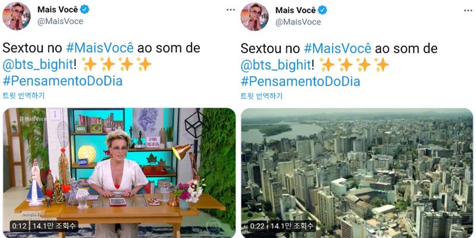Open the @bts_bighit mention in the right tweet
Image resolution: width=476 pixels, height=238 pixels.
[x=275, y=65]
